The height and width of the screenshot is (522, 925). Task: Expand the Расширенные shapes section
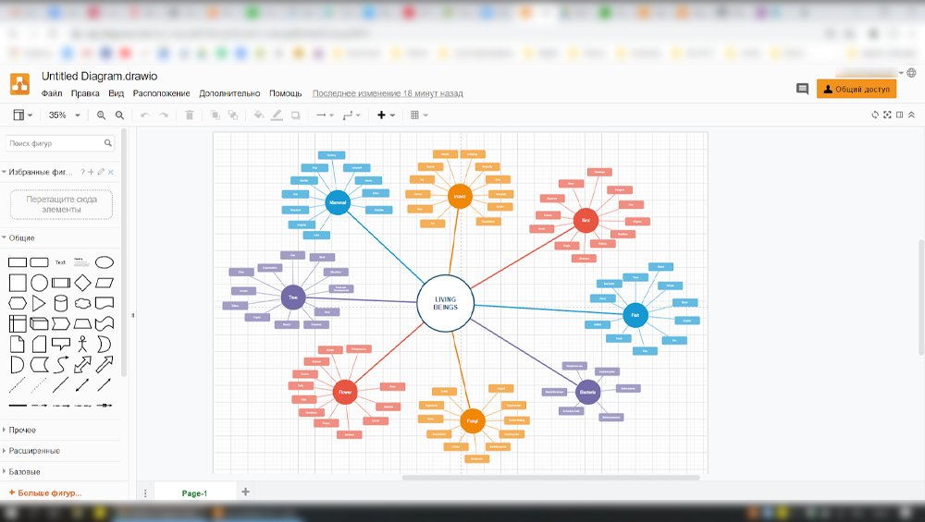[34, 451]
